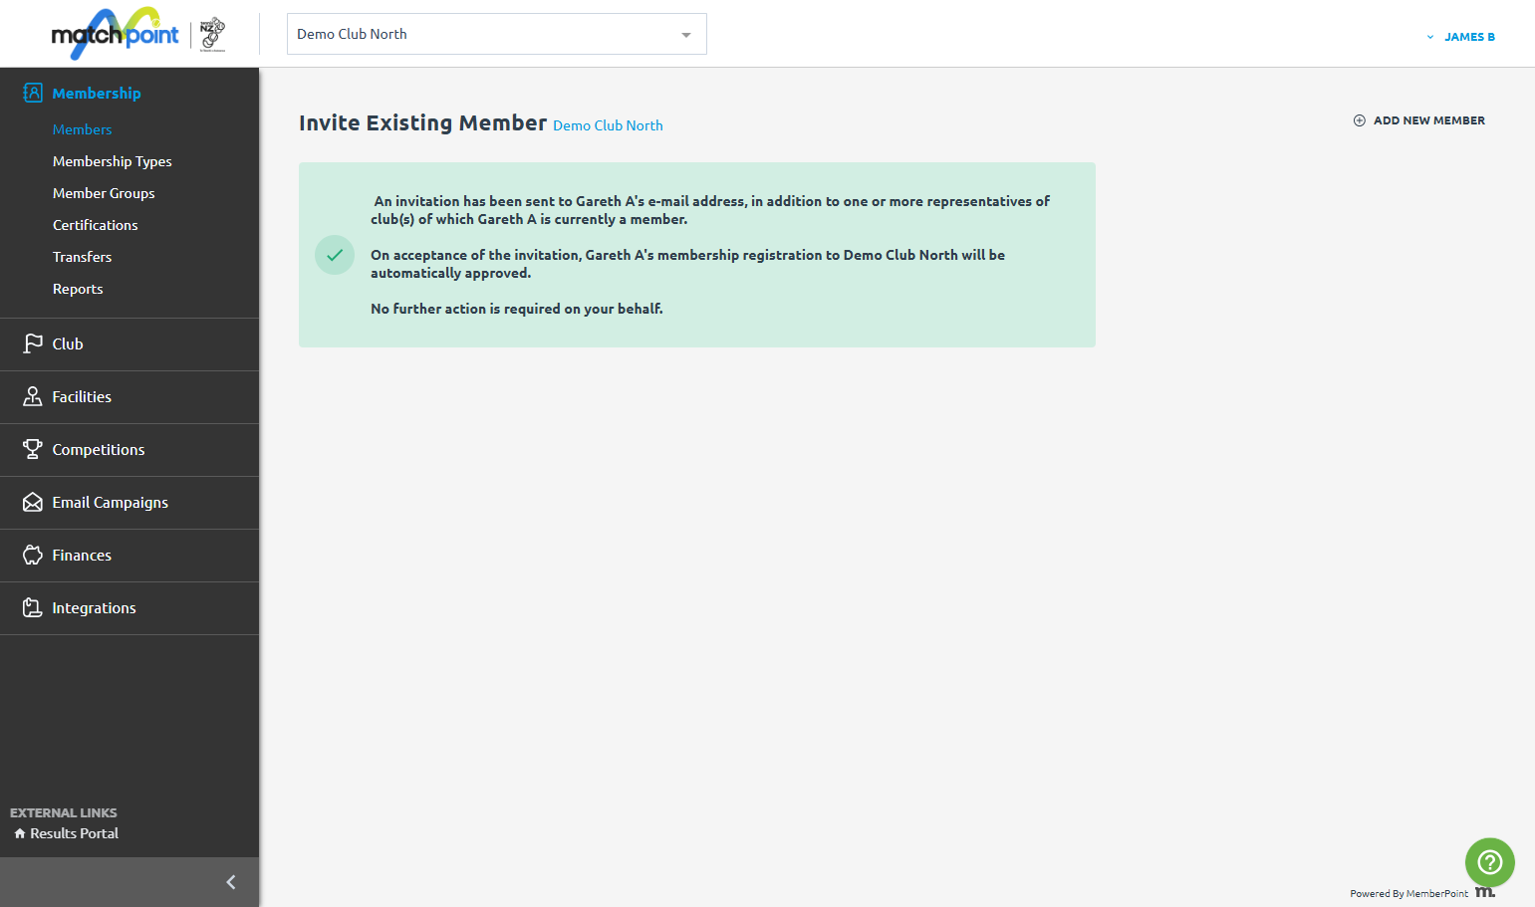Open the Transfers page
1535x907 pixels.
tap(83, 257)
